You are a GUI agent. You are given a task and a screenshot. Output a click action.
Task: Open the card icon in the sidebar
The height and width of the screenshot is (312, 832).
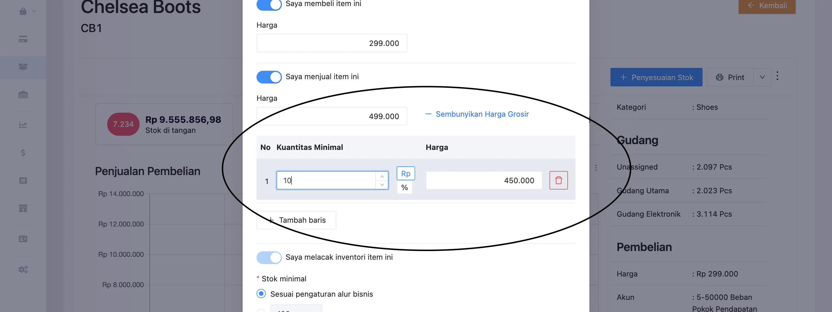(23, 39)
